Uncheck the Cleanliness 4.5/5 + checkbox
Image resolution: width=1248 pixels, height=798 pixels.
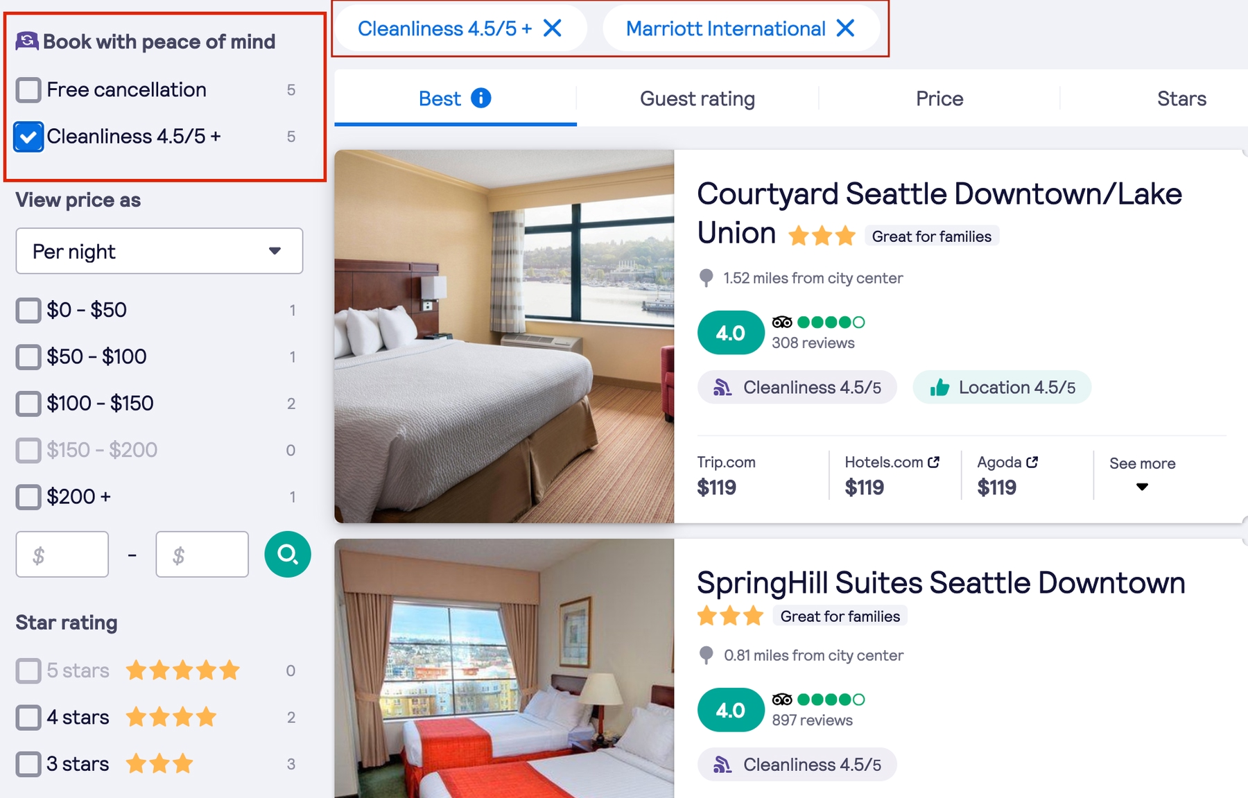point(28,137)
